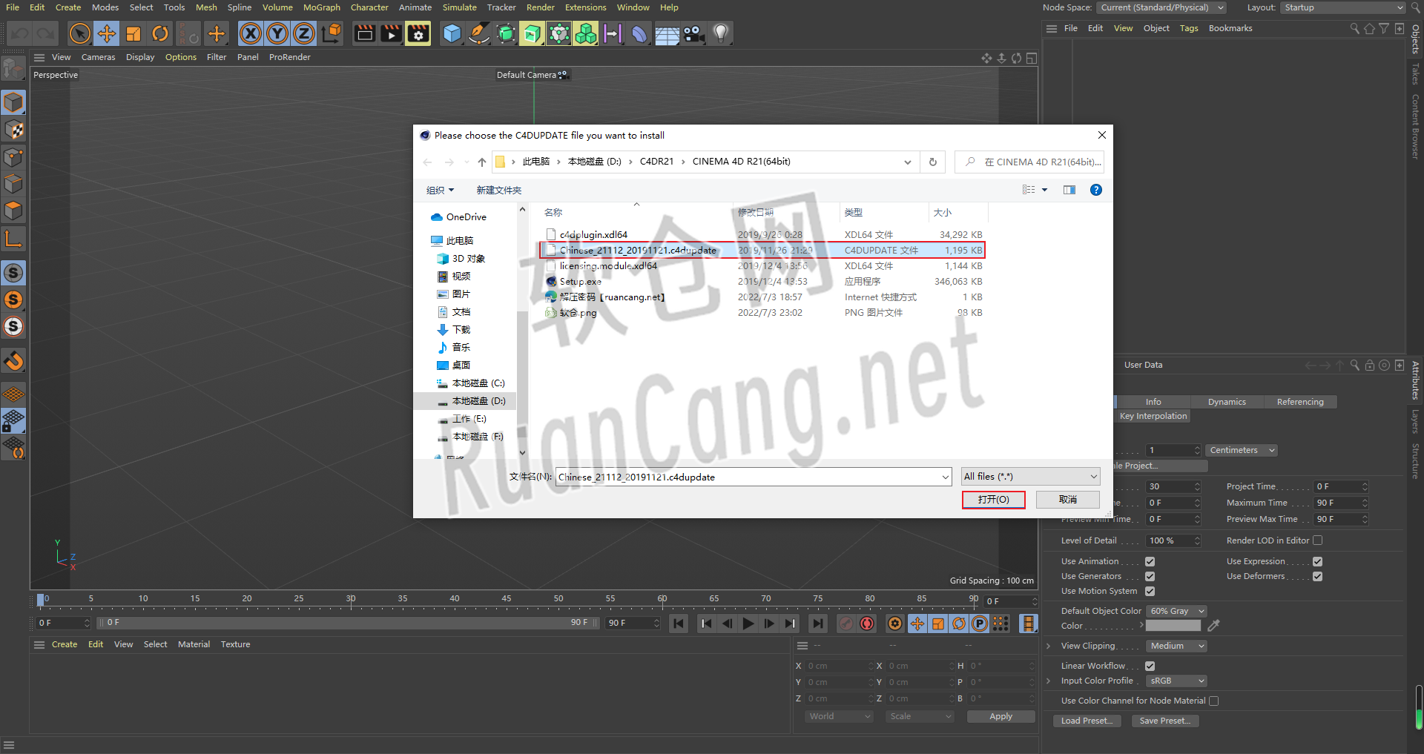This screenshot has width=1424, height=754.
Task: Click the 打开(O) button
Action: point(993,500)
